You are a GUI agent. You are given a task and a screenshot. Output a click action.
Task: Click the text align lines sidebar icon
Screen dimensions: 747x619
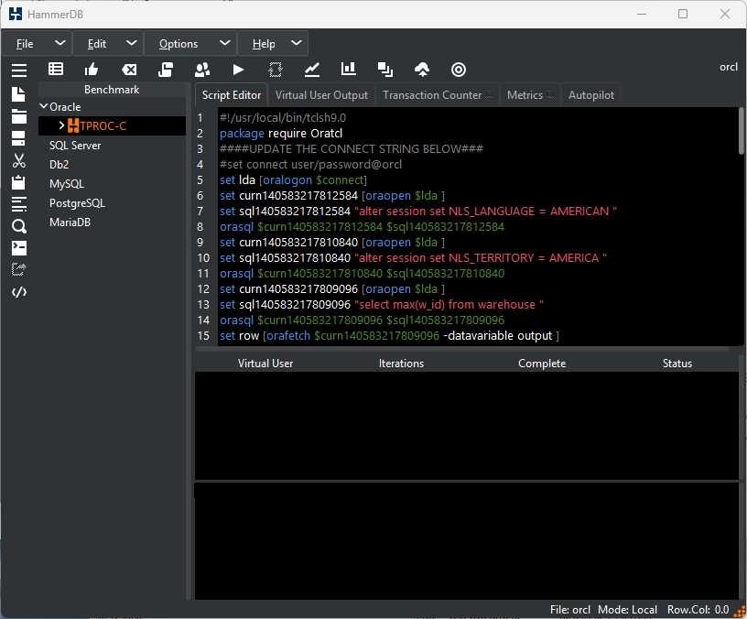(x=19, y=204)
